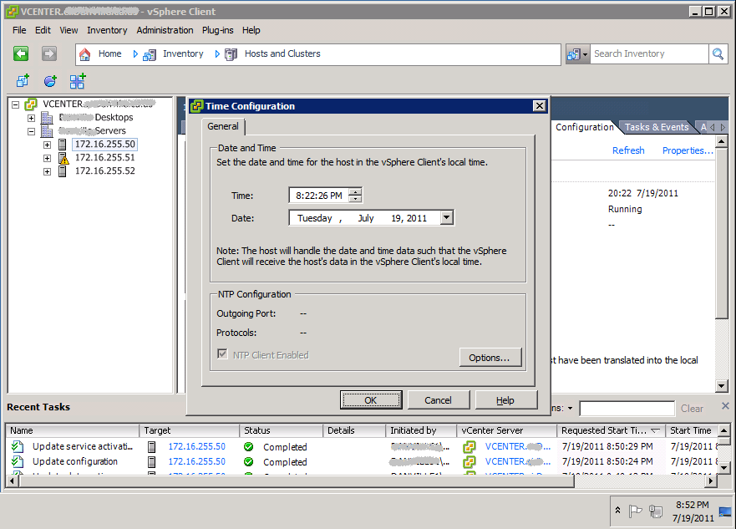Viewport: 736px width, 529px height.
Task: Click the Refresh link on the Configuration tab
Action: (x=628, y=150)
